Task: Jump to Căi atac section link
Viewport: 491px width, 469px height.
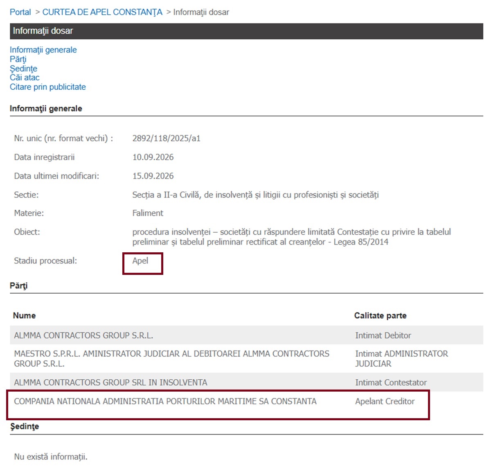Action: (x=25, y=78)
